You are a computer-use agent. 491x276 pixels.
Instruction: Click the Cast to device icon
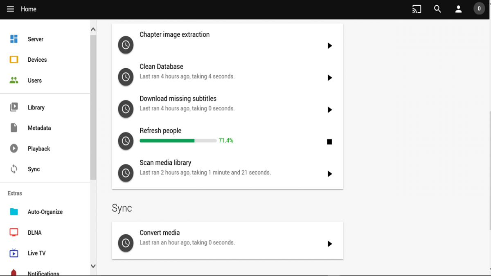click(417, 9)
